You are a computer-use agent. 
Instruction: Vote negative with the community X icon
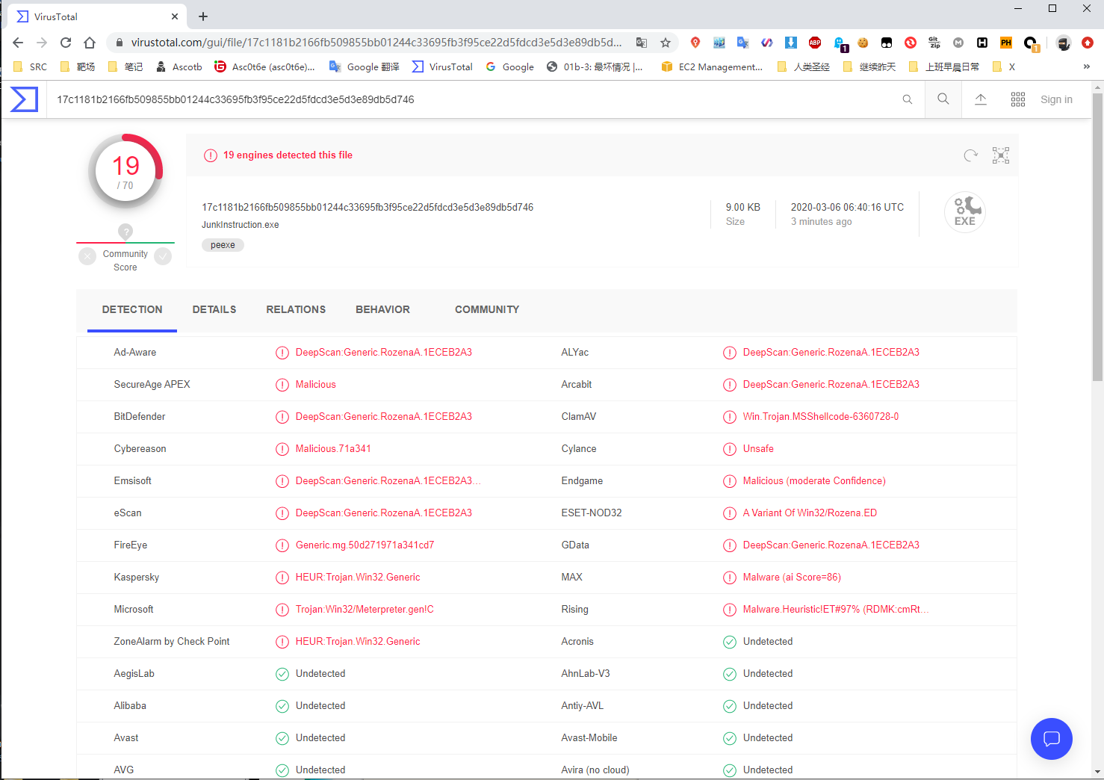(87, 256)
